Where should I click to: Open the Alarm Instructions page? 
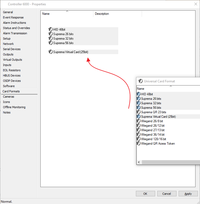pos(15,23)
